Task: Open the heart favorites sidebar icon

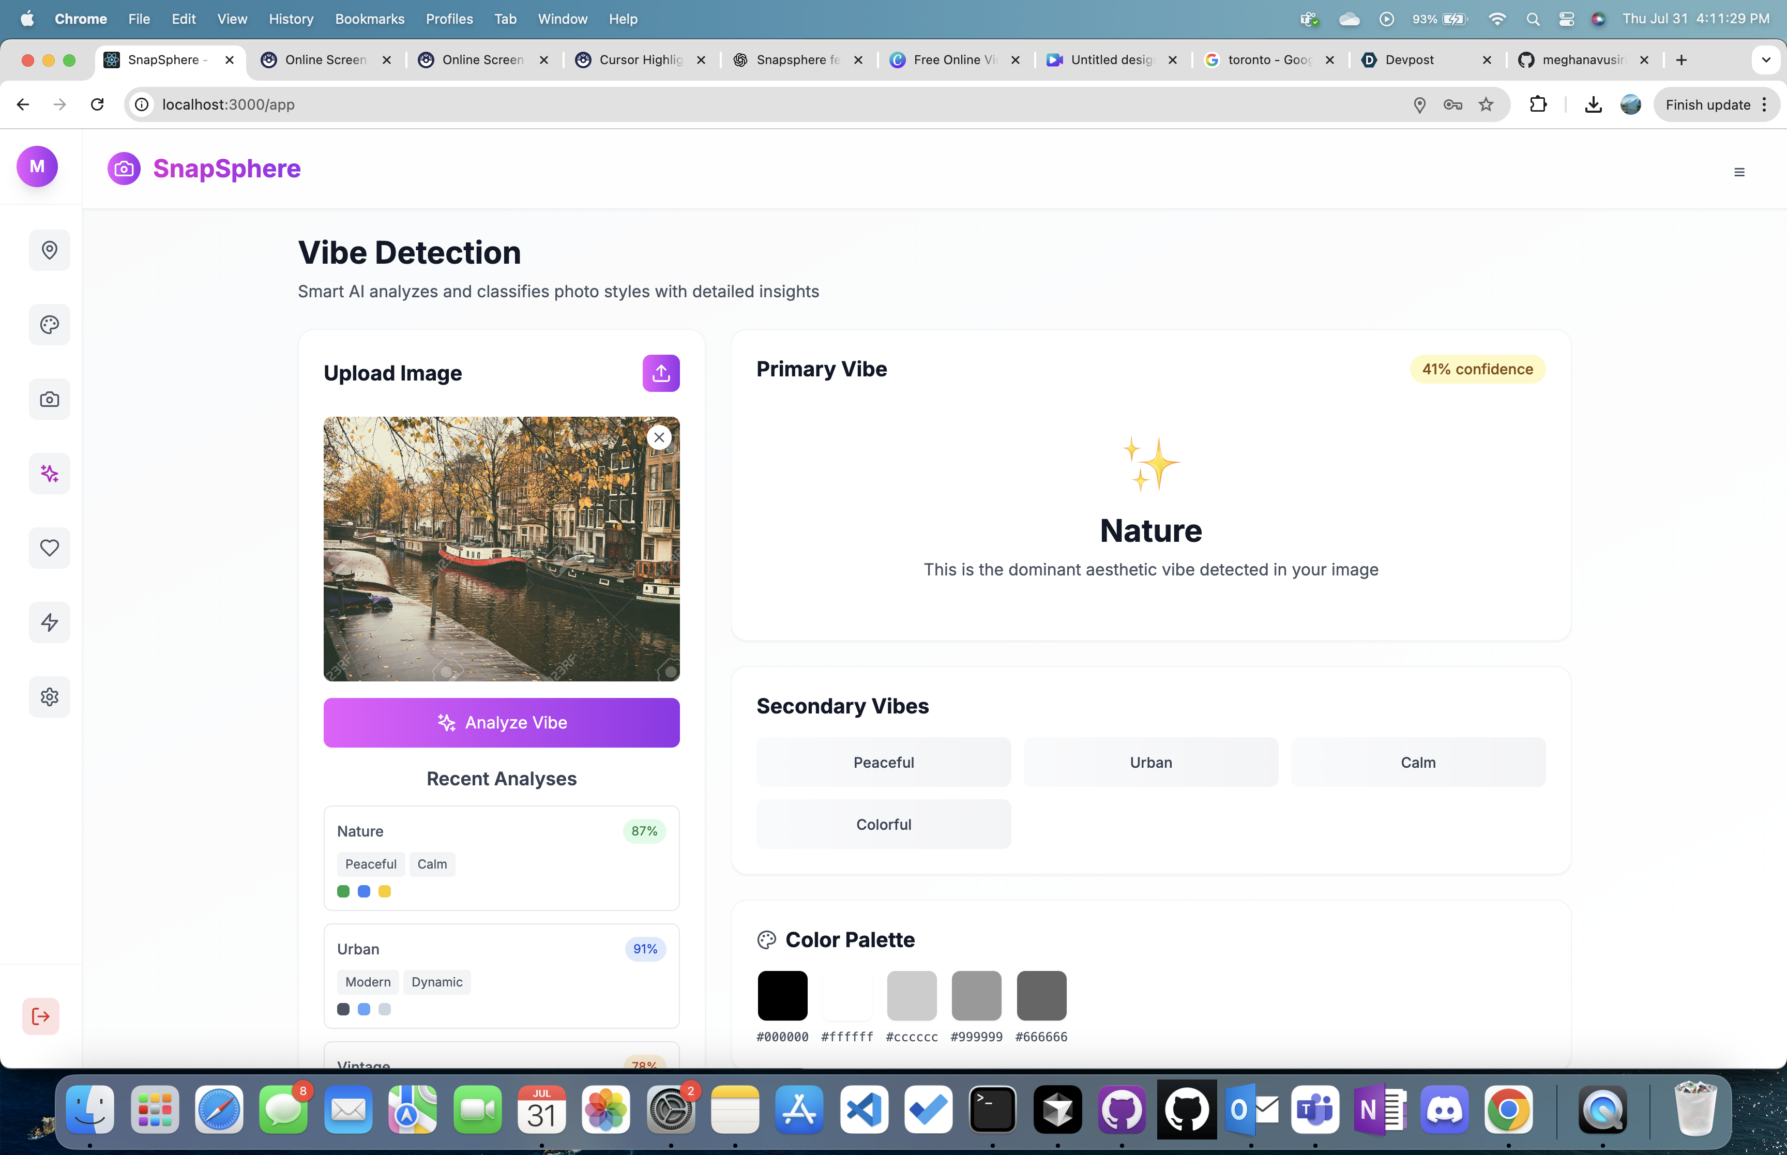Action: point(50,548)
